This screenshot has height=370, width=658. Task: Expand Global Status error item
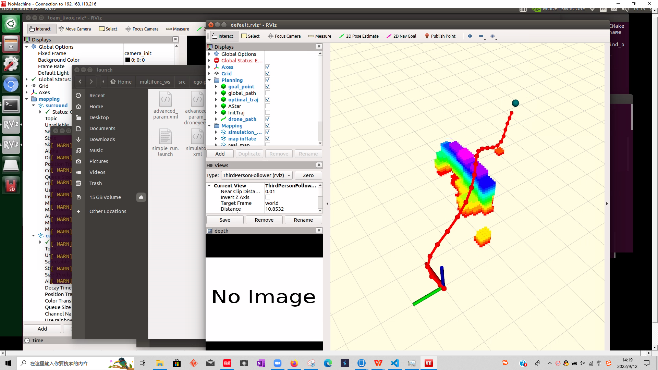[x=209, y=61]
